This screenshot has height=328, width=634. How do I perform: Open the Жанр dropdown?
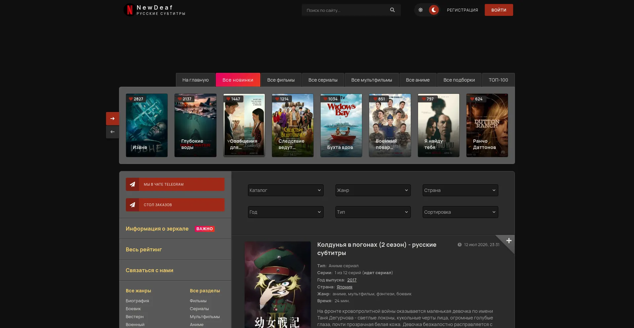point(373,190)
